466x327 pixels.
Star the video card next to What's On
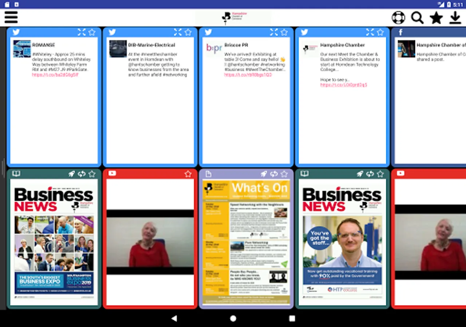pos(188,174)
